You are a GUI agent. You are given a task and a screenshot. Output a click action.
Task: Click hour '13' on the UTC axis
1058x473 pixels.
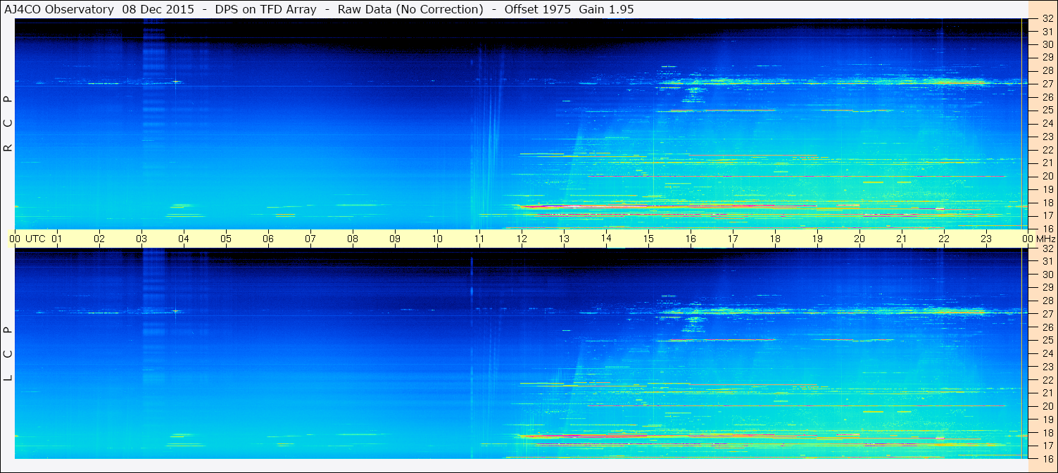[564, 239]
